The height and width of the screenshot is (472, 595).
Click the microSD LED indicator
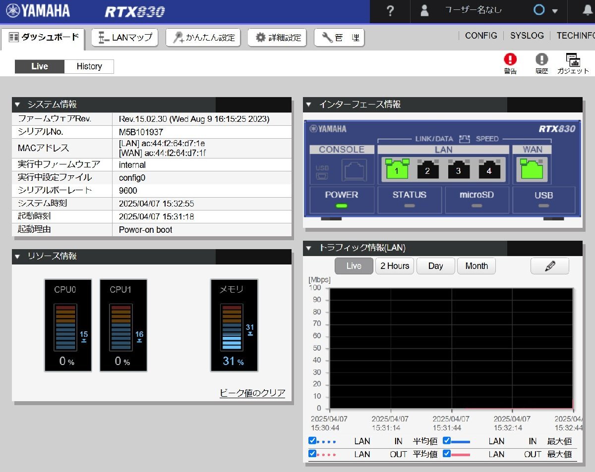476,206
